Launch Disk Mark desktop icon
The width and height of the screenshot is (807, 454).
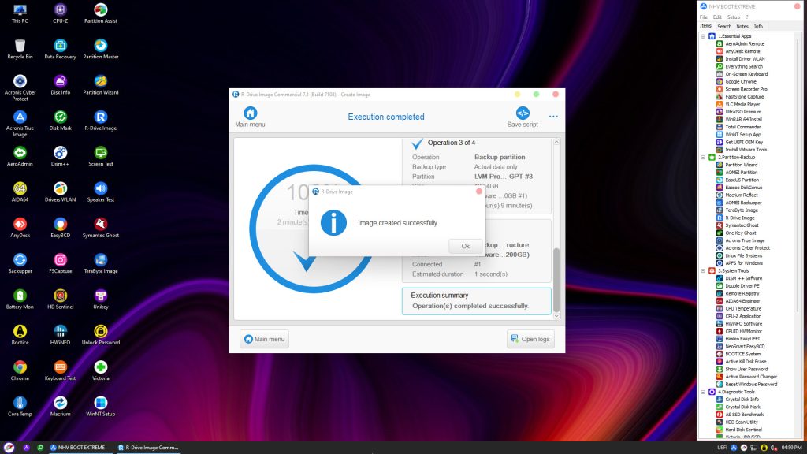[60, 121]
